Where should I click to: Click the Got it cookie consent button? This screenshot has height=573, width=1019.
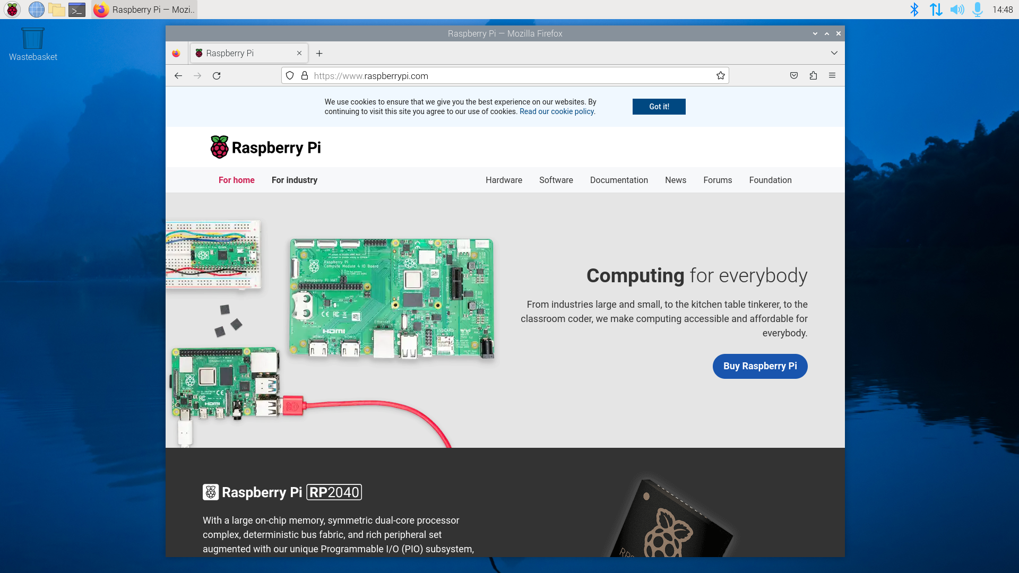click(x=658, y=106)
